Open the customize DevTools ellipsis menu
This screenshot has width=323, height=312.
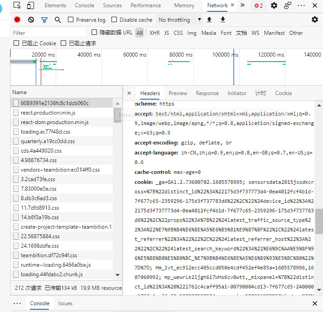(x=301, y=5)
